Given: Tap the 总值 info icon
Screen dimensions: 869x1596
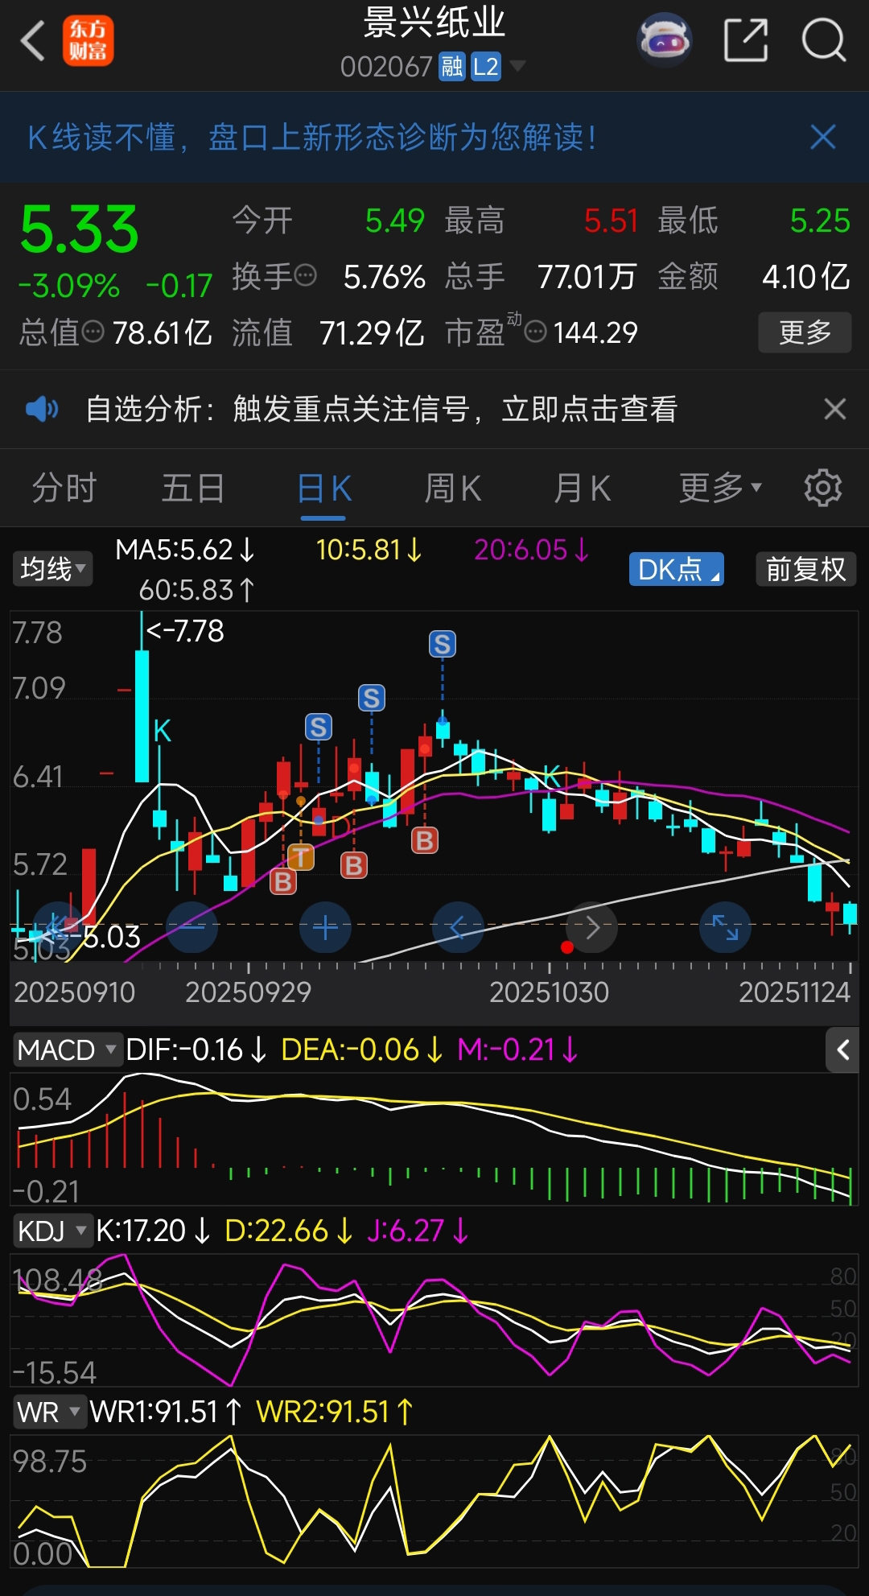Looking at the screenshot, I should tap(93, 332).
